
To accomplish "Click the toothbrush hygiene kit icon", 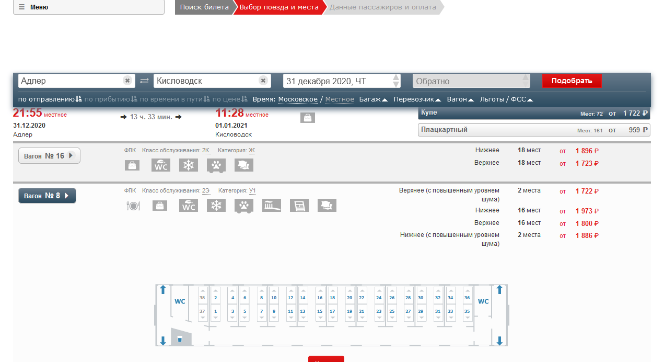I will click(x=272, y=206).
